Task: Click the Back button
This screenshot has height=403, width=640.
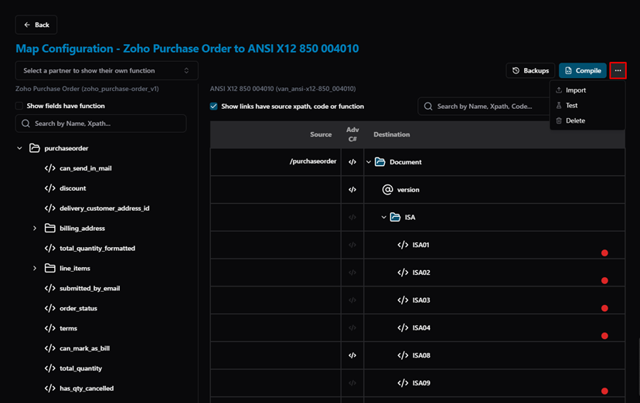Action: (x=36, y=25)
